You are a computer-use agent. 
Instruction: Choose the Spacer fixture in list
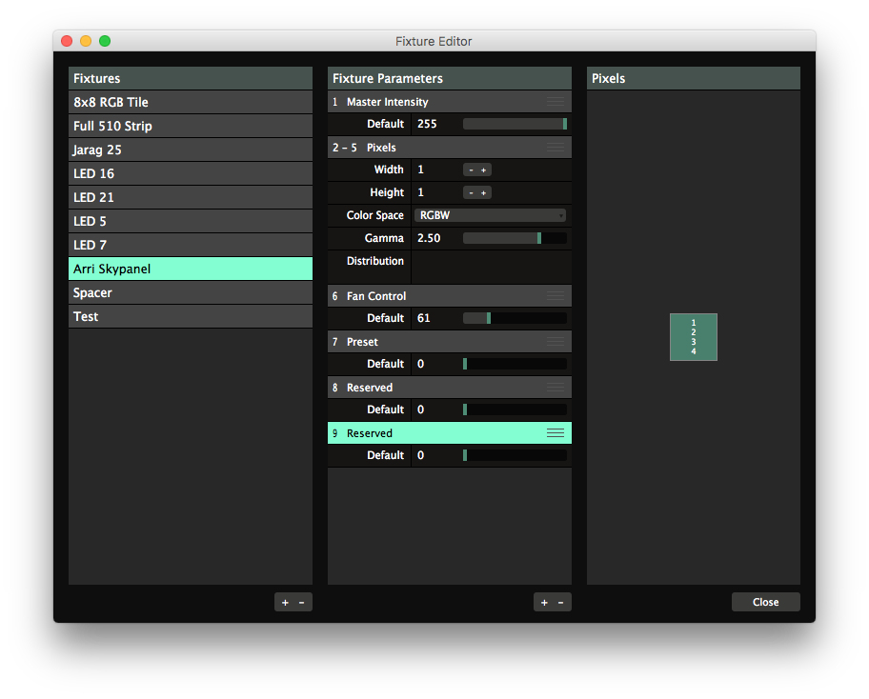tap(191, 292)
